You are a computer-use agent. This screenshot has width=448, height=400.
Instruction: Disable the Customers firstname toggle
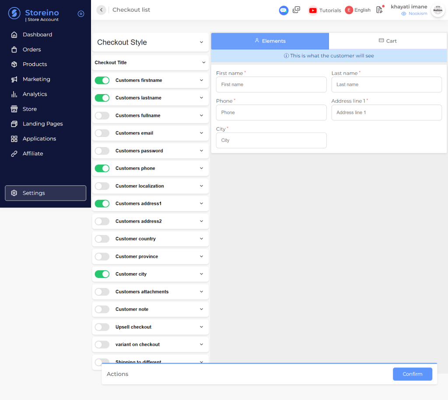(x=102, y=80)
